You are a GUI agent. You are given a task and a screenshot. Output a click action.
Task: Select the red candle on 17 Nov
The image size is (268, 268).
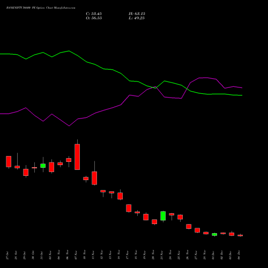point(129,208)
